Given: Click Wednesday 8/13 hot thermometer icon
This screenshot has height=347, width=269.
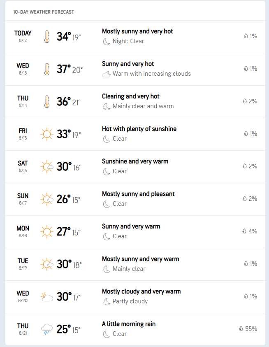Looking at the screenshot, I should [46, 69].
